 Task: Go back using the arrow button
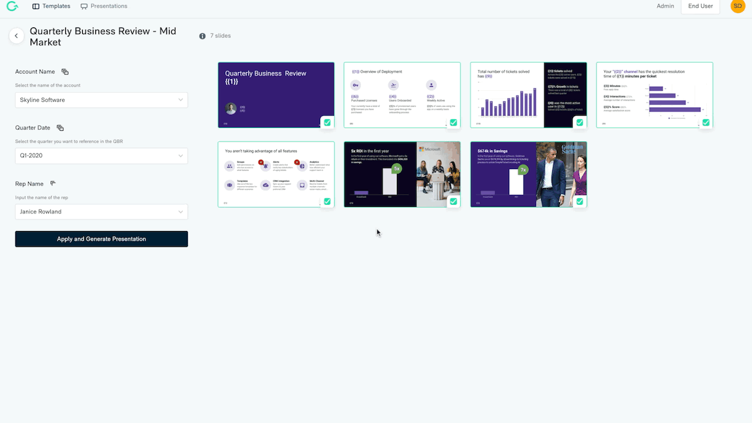[16, 36]
